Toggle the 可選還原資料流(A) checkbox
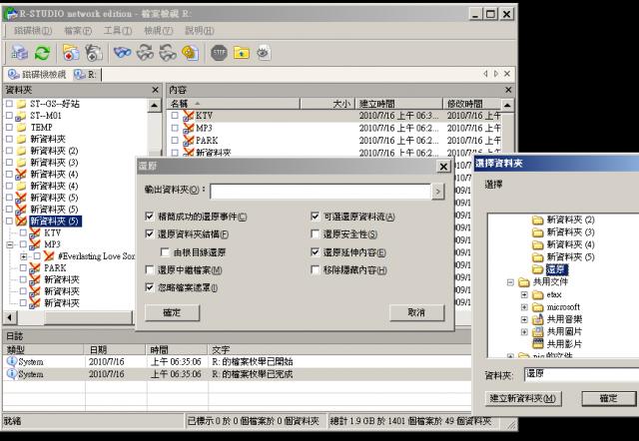 click(x=316, y=217)
